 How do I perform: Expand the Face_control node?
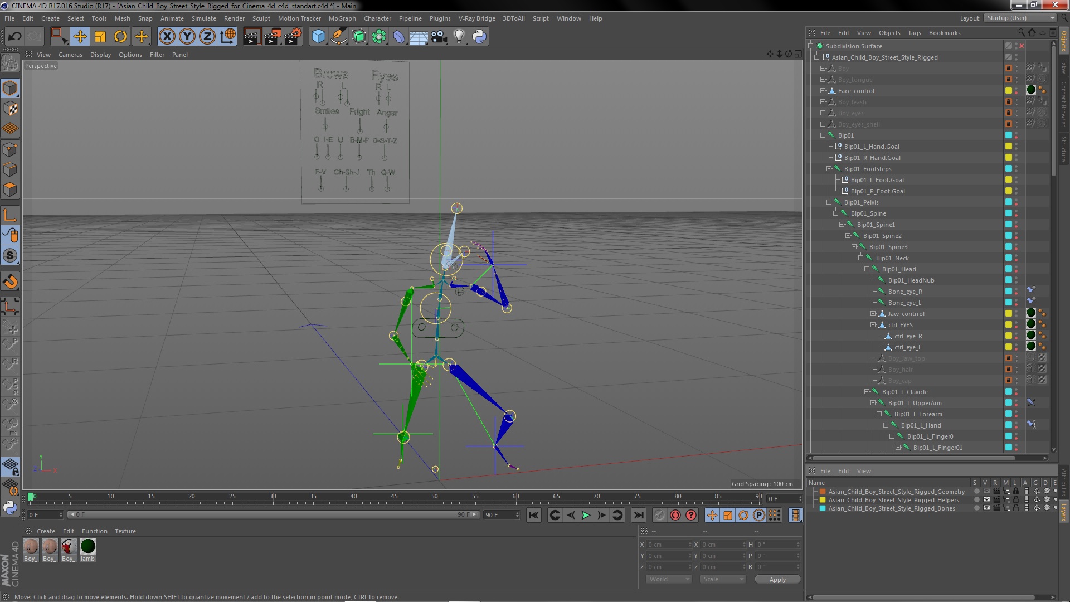823,91
